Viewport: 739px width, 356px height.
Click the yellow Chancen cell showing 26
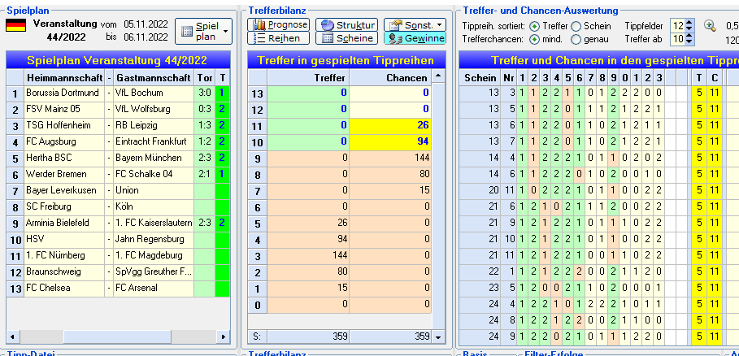pyautogui.click(x=390, y=125)
